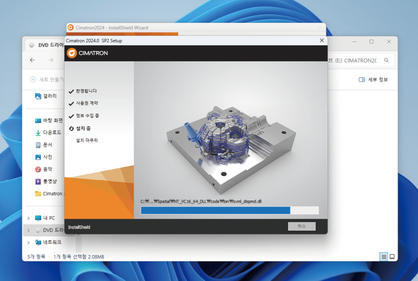Open 문서 folder in Explorer sidebar
The width and height of the screenshot is (418, 281).
(44, 145)
